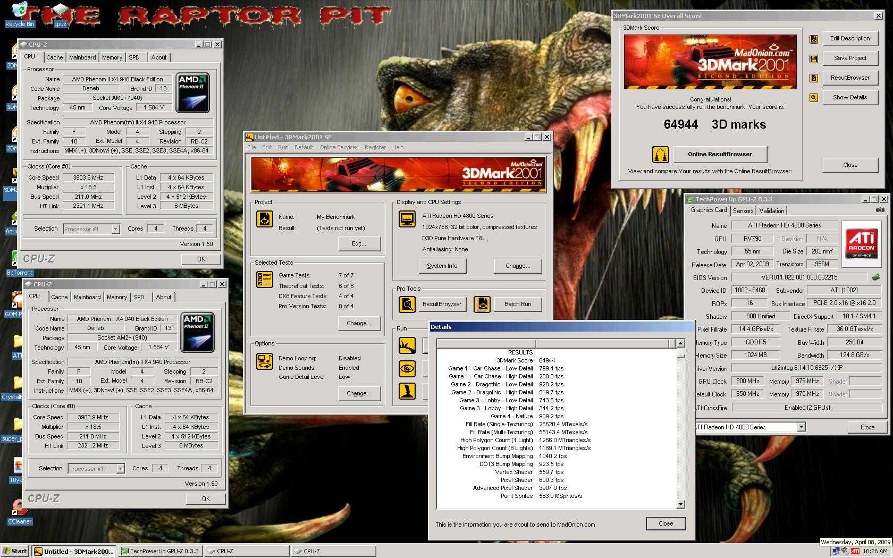The width and height of the screenshot is (893, 558).
Task: Click the Options icon in 3DMark2001
Action: pyautogui.click(x=265, y=361)
